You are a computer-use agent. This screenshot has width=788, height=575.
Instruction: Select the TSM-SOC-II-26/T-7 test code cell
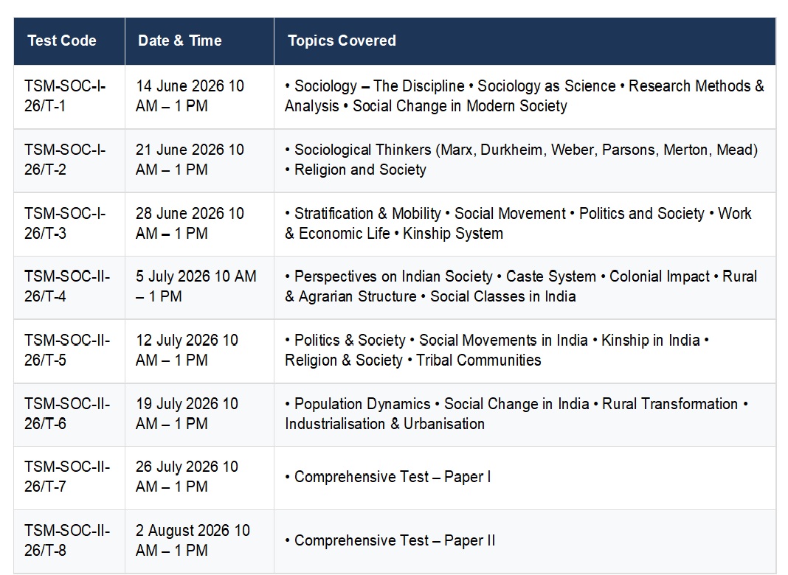click(67, 477)
